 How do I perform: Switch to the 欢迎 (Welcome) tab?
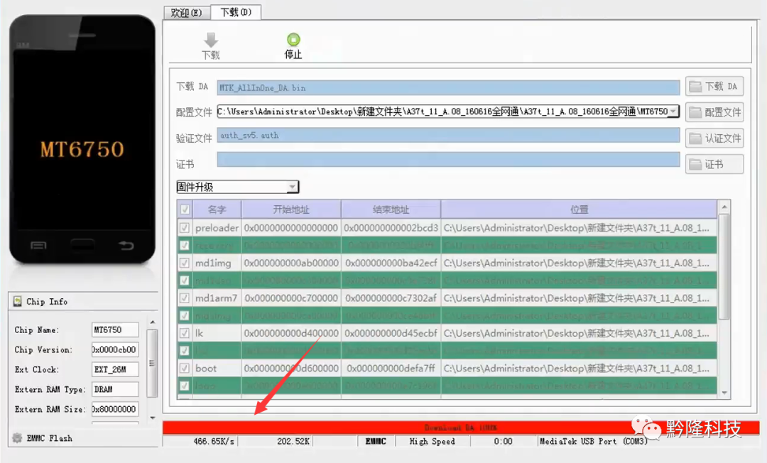pyautogui.click(x=186, y=13)
